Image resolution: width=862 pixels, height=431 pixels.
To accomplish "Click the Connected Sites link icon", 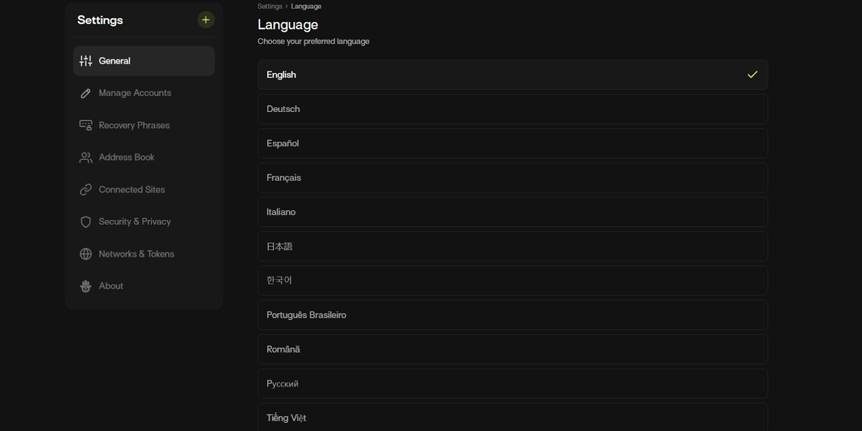I will click(x=86, y=190).
